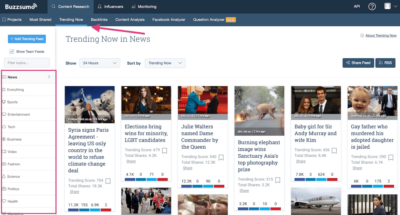Viewport: 400px width, 215px height.
Task: Bookmark the Burning elephant image article
Action: [277, 180]
